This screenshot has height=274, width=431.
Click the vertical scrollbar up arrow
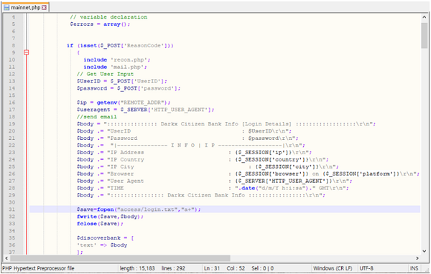424,17
